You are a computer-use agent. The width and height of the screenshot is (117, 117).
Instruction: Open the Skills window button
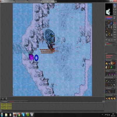pos(106,40)
